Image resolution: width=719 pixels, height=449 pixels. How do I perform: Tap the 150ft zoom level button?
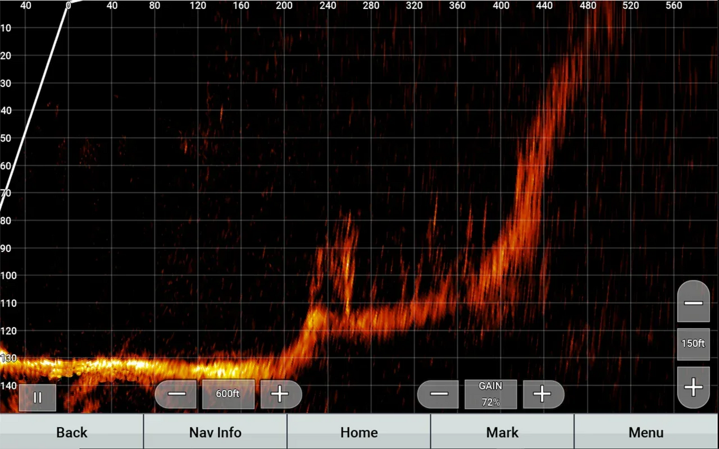(x=692, y=344)
